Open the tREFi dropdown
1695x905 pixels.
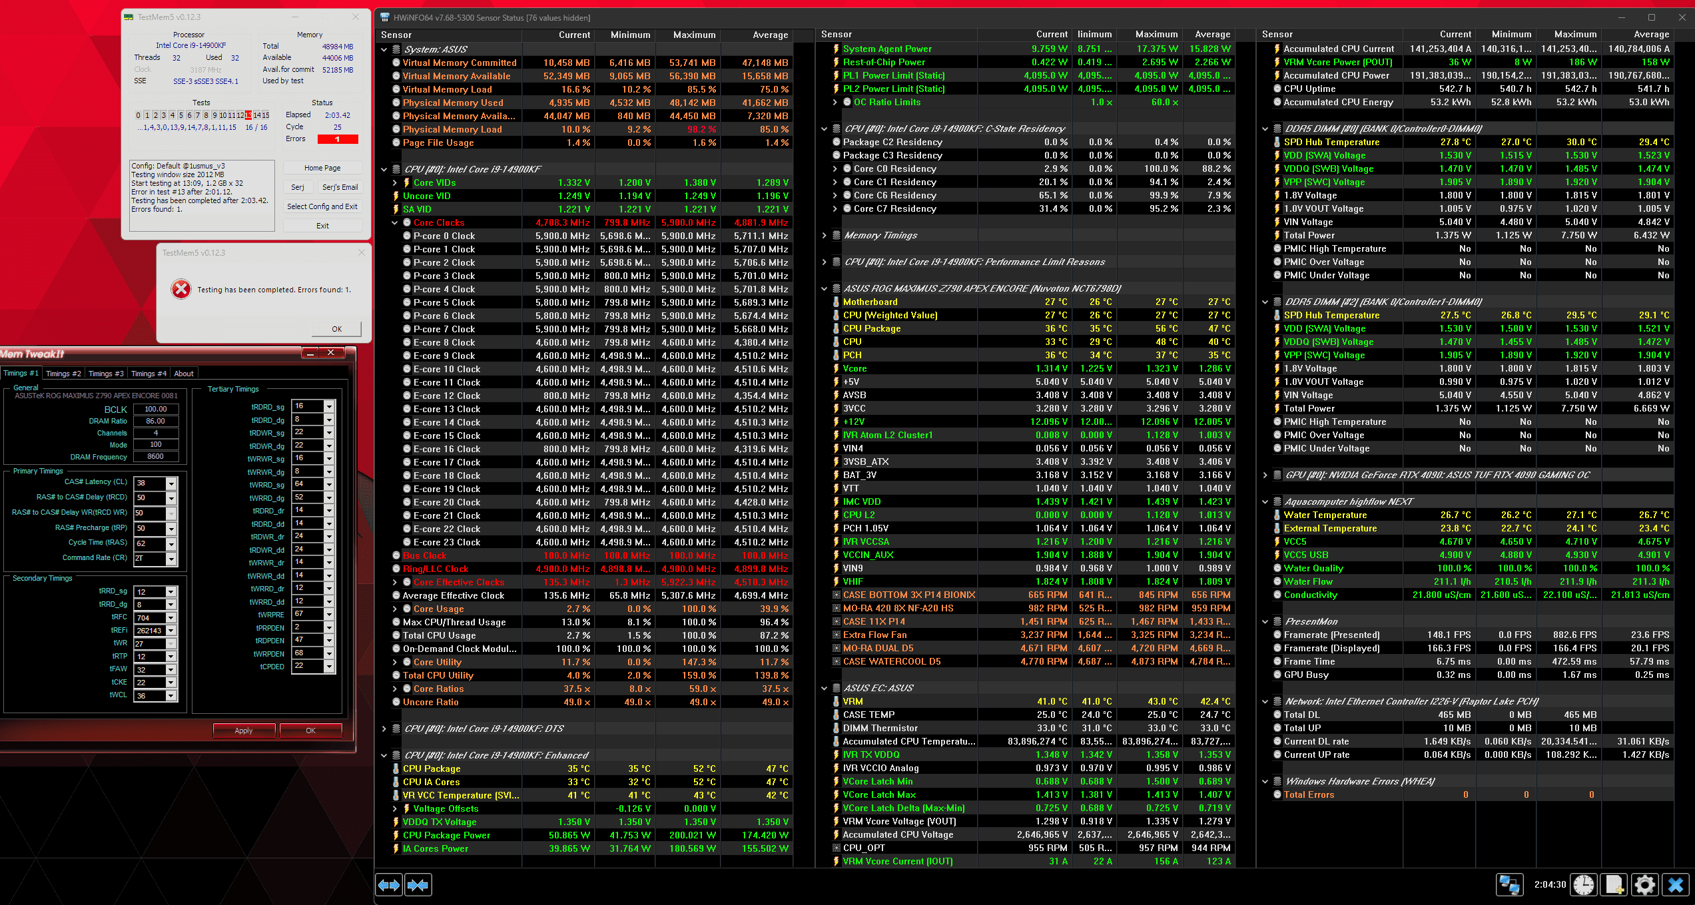pyautogui.click(x=171, y=630)
